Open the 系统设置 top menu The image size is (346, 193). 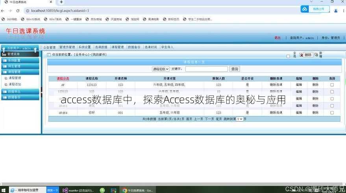tap(85, 47)
